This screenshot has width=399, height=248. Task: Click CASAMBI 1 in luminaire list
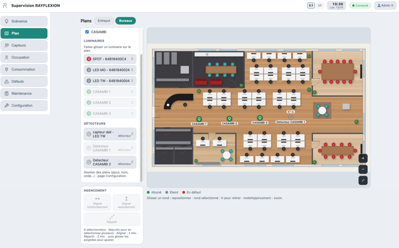pyautogui.click(x=110, y=92)
